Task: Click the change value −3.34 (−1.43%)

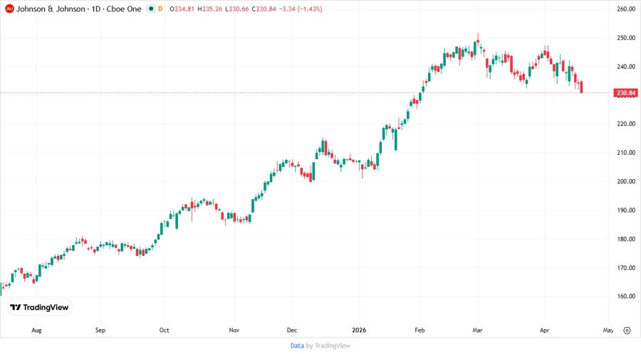Action: tap(301, 9)
